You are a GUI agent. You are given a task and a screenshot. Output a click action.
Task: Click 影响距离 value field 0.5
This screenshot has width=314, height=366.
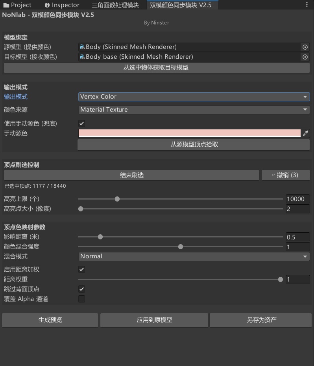[298, 237]
